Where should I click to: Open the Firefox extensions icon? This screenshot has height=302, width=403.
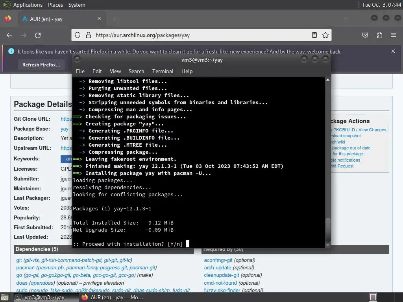point(379,35)
